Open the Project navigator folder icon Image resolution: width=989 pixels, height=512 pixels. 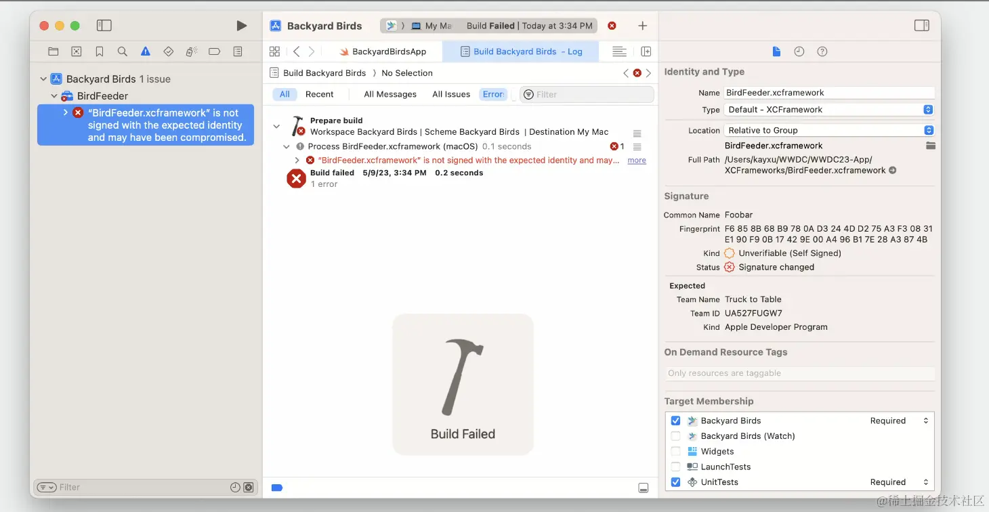54,51
